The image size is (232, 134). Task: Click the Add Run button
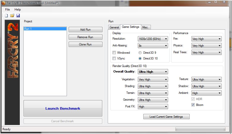(85, 30)
